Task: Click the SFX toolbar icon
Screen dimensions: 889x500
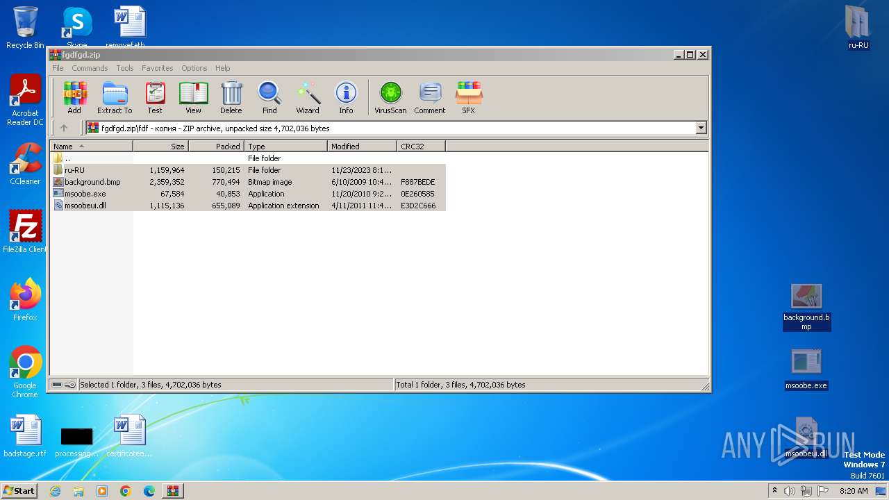Action: pyautogui.click(x=469, y=97)
